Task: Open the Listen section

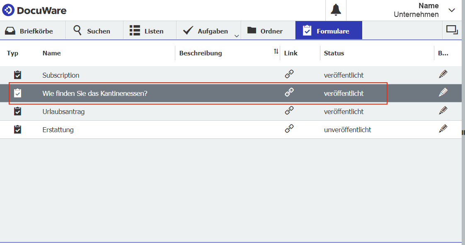Action: (149, 30)
